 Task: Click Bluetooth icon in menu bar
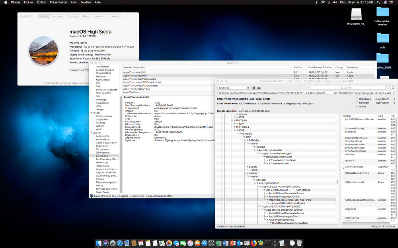[316, 2]
